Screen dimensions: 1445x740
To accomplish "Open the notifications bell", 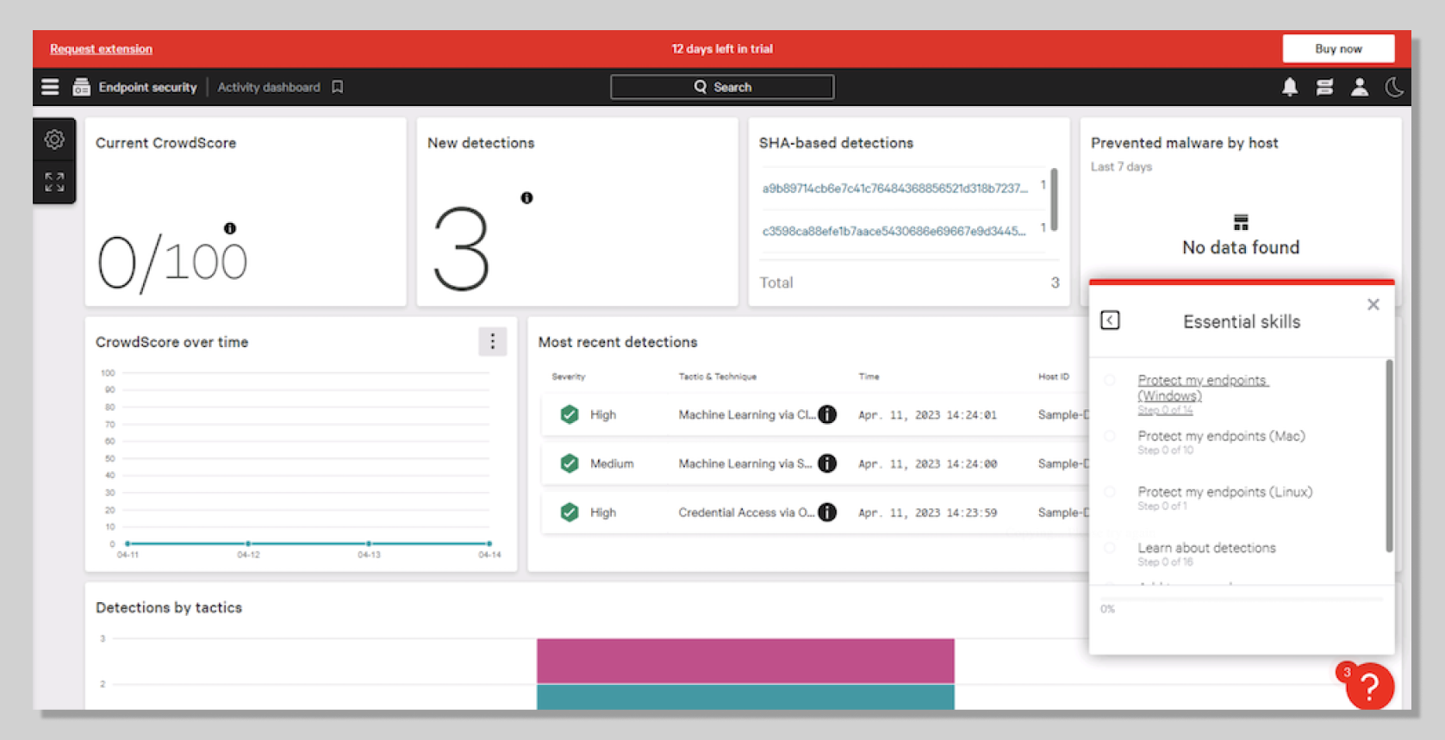I will (x=1290, y=87).
